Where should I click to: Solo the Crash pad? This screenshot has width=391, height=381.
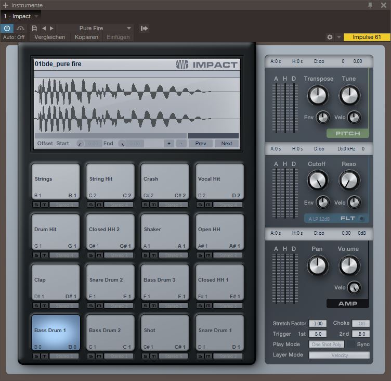(146, 205)
